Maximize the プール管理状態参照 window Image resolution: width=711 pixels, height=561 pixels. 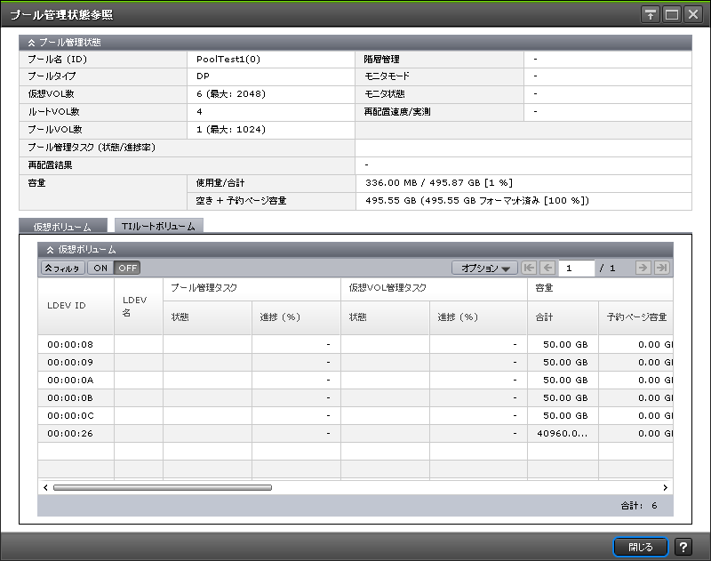click(x=672, y=14)
